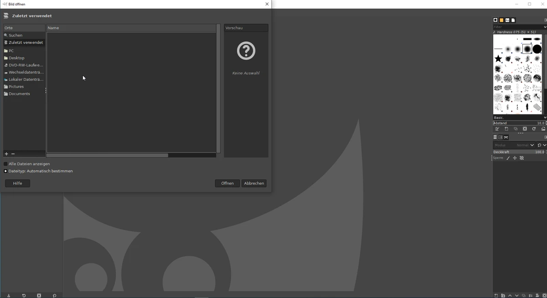The image size is (547, 298).
Task: Open the Lokaler Datenträger location
Action: click(24, 79)
